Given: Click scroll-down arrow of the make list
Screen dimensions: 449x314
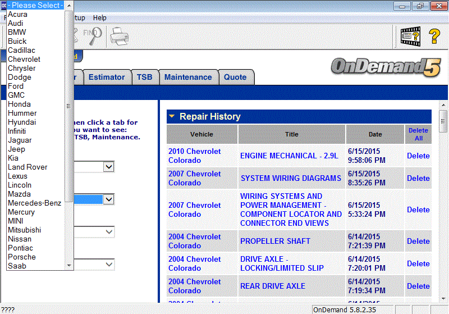Looking at the screenshot, I should [69, 265].
